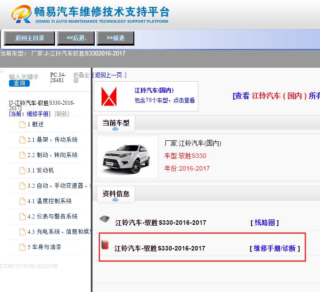
Task: Click the 返回上一页 link
Action: [110, 75]
